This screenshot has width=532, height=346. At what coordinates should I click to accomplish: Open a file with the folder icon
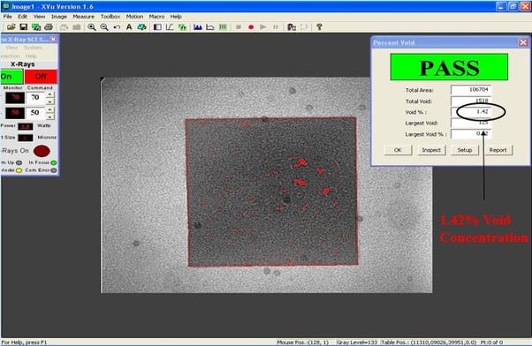(x=11, y=26)
